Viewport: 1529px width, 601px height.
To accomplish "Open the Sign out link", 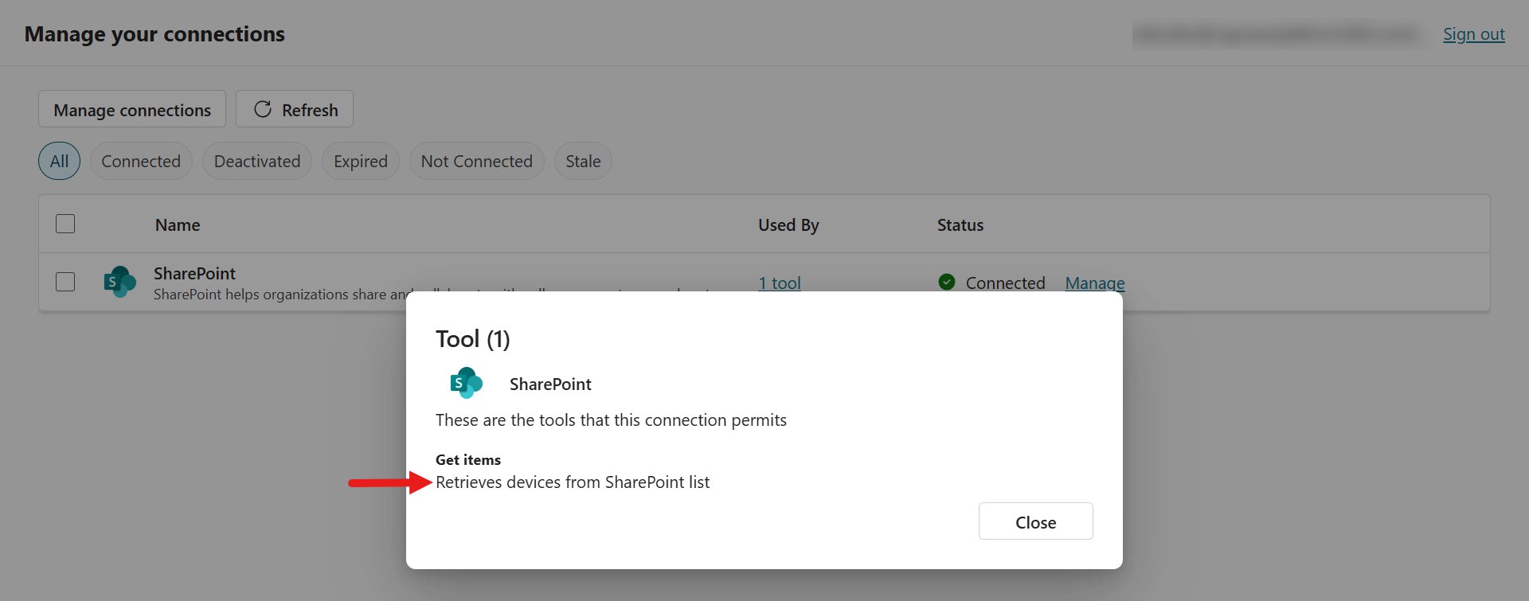I will 1473,34.
